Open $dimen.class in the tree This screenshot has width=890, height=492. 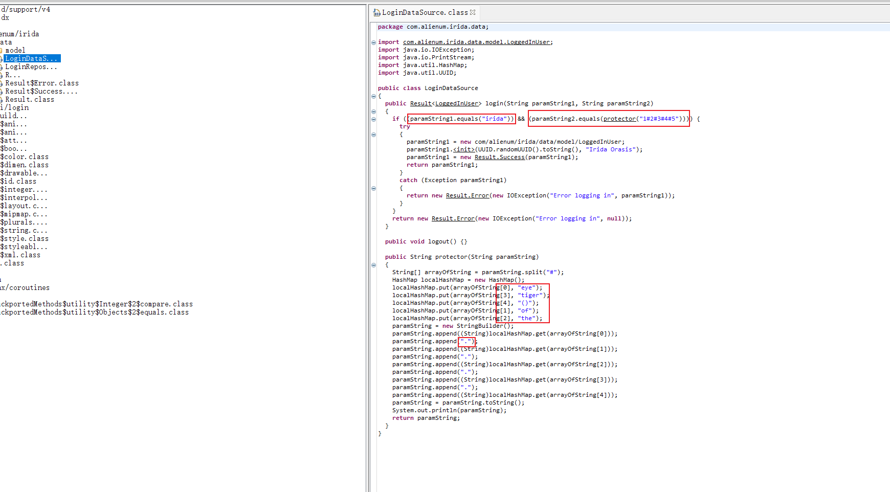[25, 165]
